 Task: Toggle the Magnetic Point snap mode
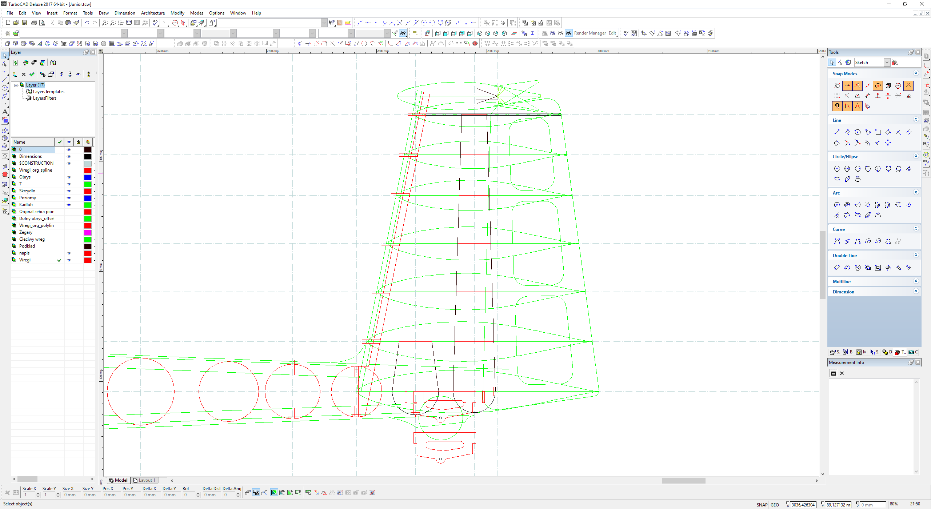pyautogui.click(x=837, y=106)
